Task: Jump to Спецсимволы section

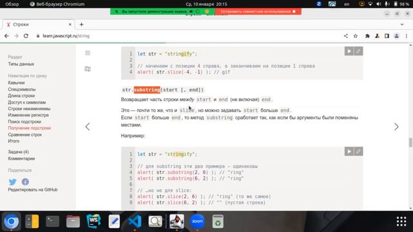Action: point(21,90)
